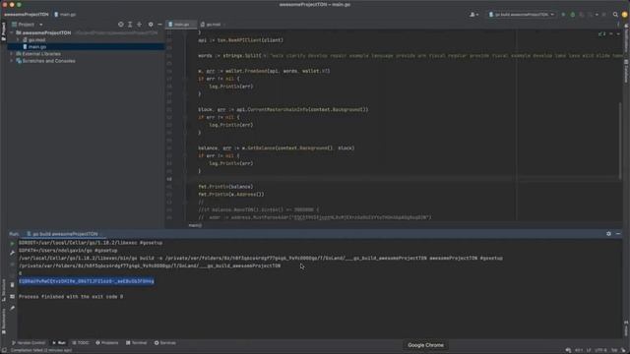Click the highlighted wallet address in console output
Viewport: 630px width, 354px height.
(x=87, y=281)
